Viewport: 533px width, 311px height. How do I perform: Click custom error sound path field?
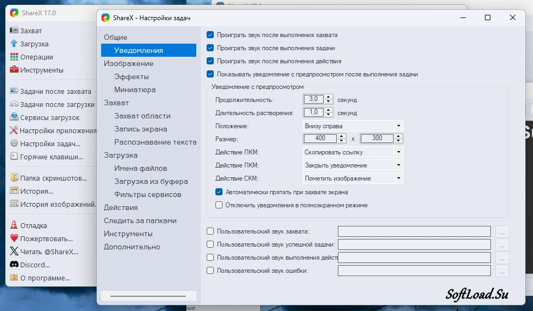tap(414, 271)
